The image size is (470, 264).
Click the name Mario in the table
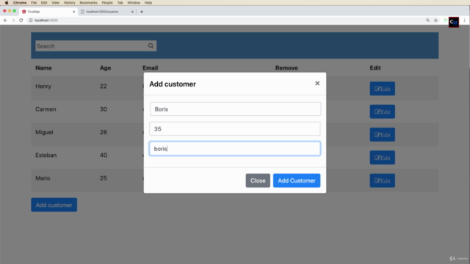pos(43,178)
